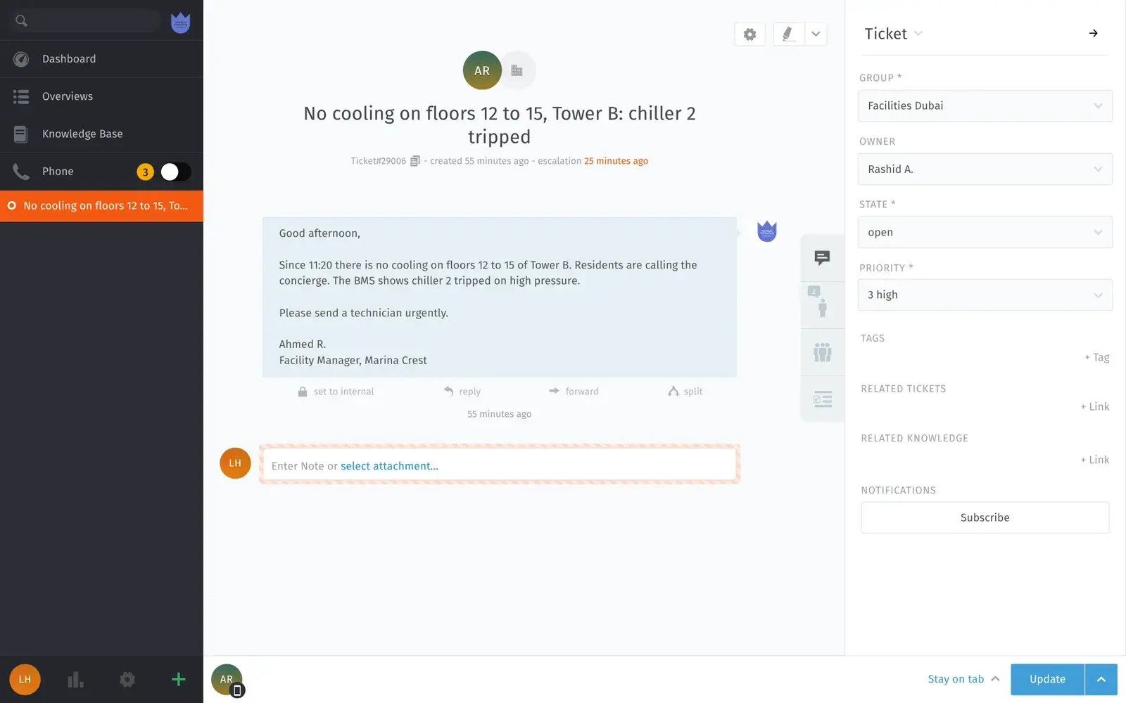The height and width of the screenshot is (703, 1126).
Task: Open the Priority dropdown 3 high
Action: coord(985,295)
